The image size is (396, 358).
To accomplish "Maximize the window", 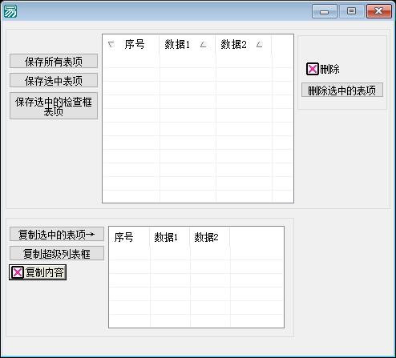I will click(x=351, y=11).
